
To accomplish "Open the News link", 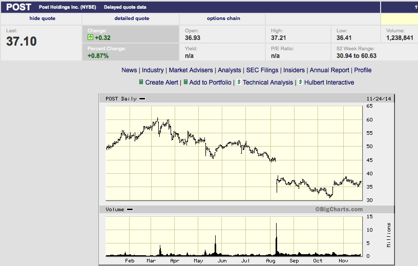I will click(129, 70).
